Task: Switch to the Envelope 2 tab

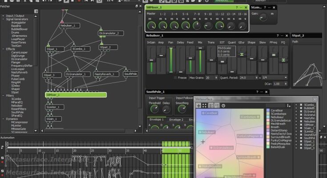Action: [x=176, y=120]
